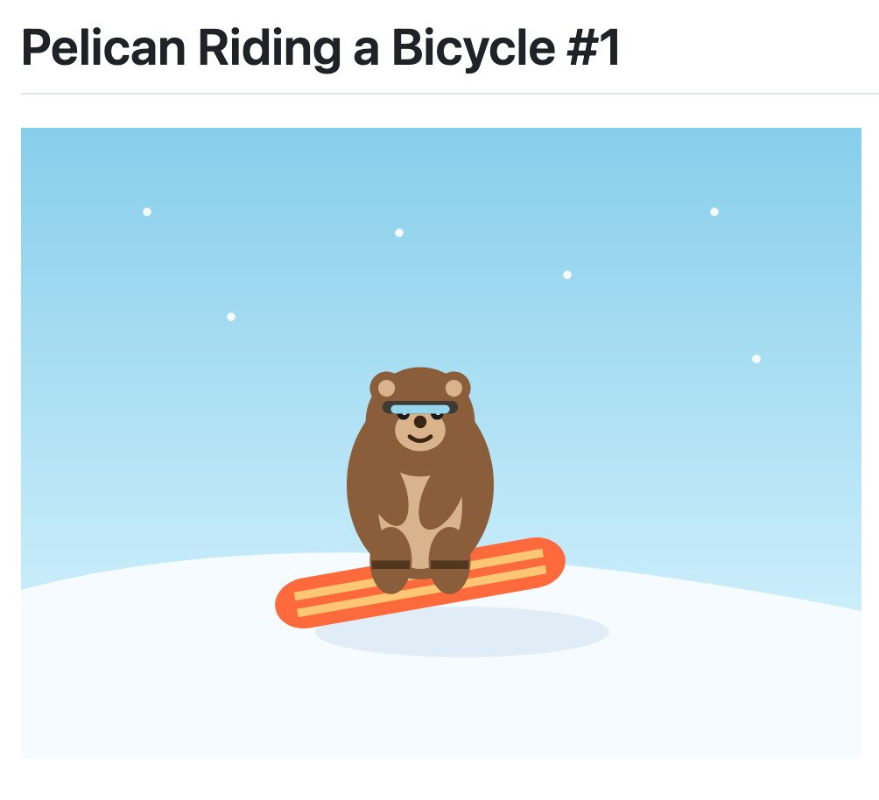Click the lowest snowflake dot on the left side

pyautogui.click(x=231, y=317)
